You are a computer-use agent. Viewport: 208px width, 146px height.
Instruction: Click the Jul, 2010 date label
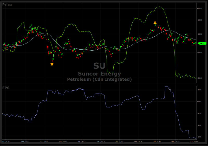click(6, 142)
